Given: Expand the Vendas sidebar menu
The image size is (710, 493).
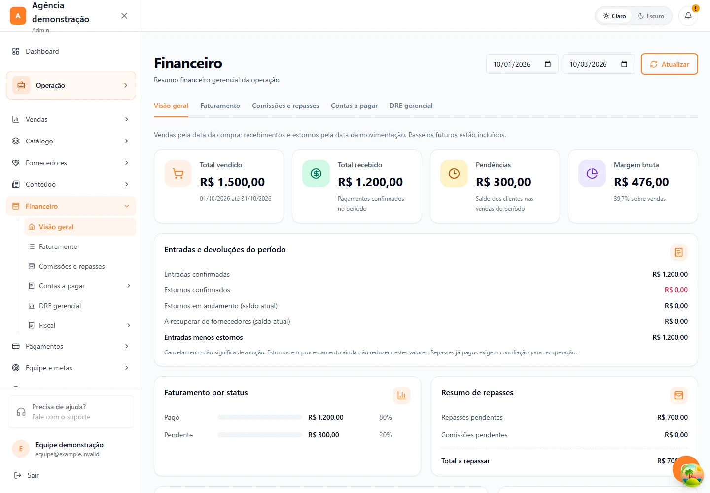Looking at the screenshot, I should (71, 119).
